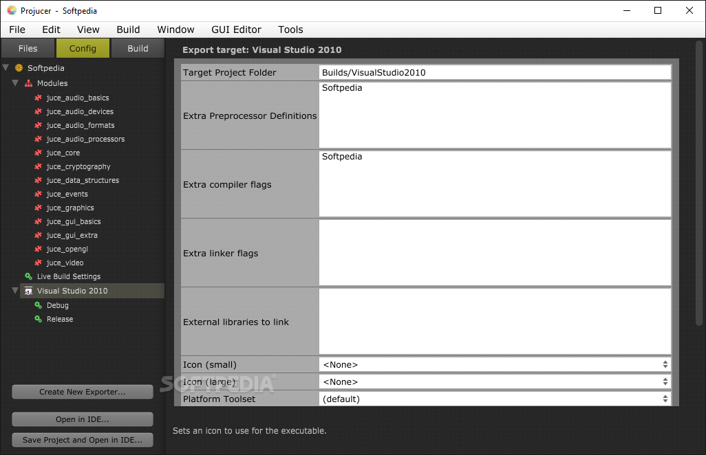Screen dimensions: 706x455
Task: Collapse the Modules tree node
Action: tap(15, 83)
